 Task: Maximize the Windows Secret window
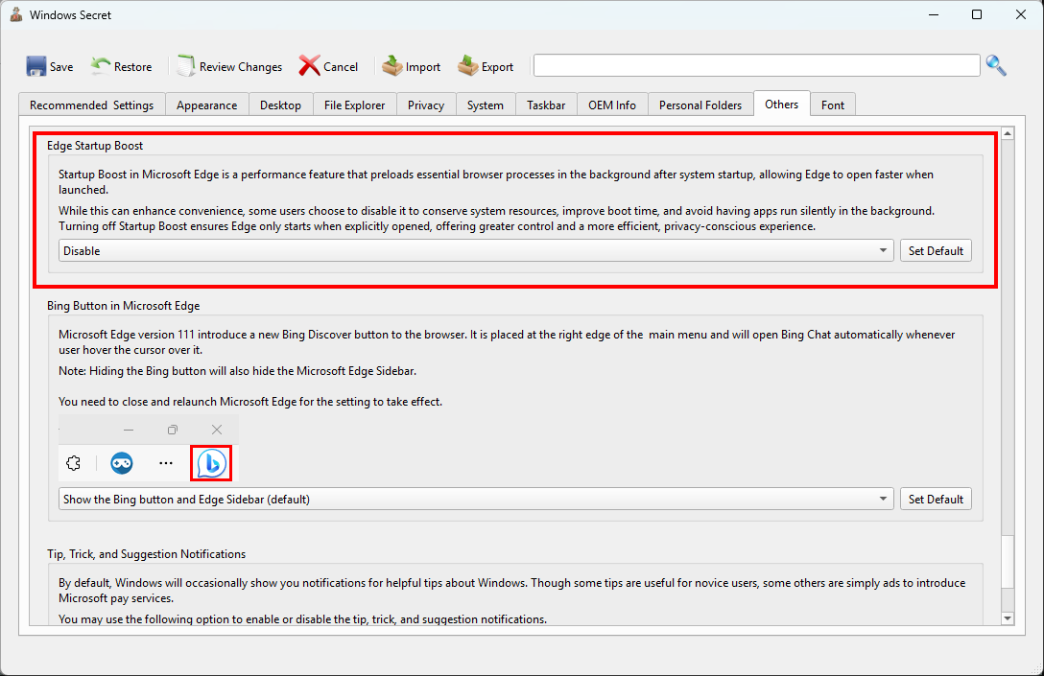click(x=977, y=14)
